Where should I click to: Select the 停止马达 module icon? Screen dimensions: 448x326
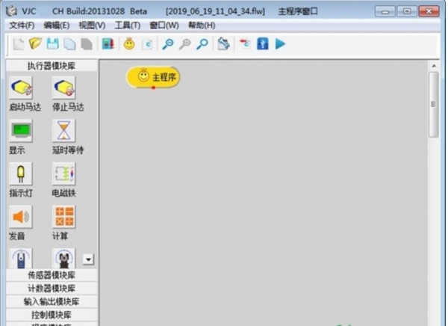[x=63, y=87]
